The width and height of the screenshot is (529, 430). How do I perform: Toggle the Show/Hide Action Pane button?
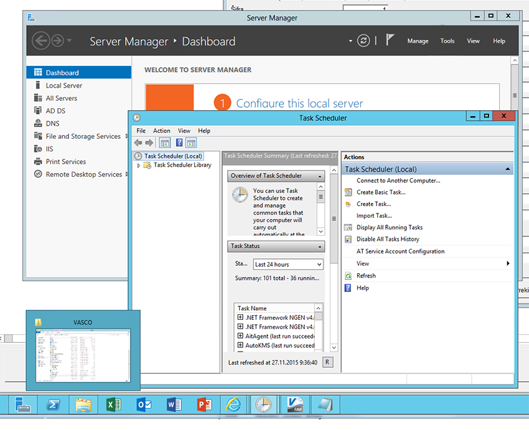[x=191, y=143]
